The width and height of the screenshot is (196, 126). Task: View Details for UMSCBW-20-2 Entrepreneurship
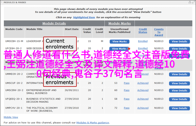tap(179, 91)
